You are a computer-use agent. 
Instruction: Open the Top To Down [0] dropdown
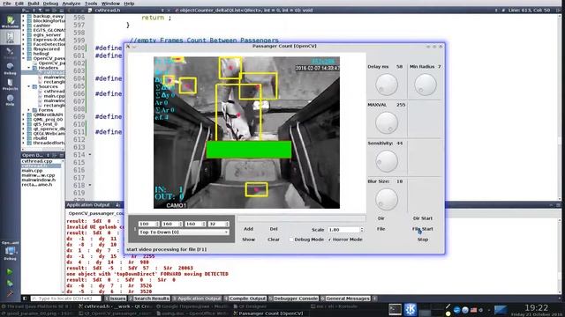[184, 232]
